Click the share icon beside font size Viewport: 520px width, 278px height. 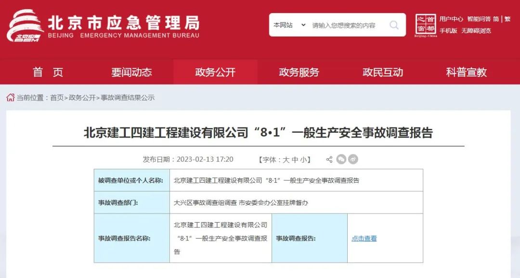pyautogui.click(x=329, y=159)
